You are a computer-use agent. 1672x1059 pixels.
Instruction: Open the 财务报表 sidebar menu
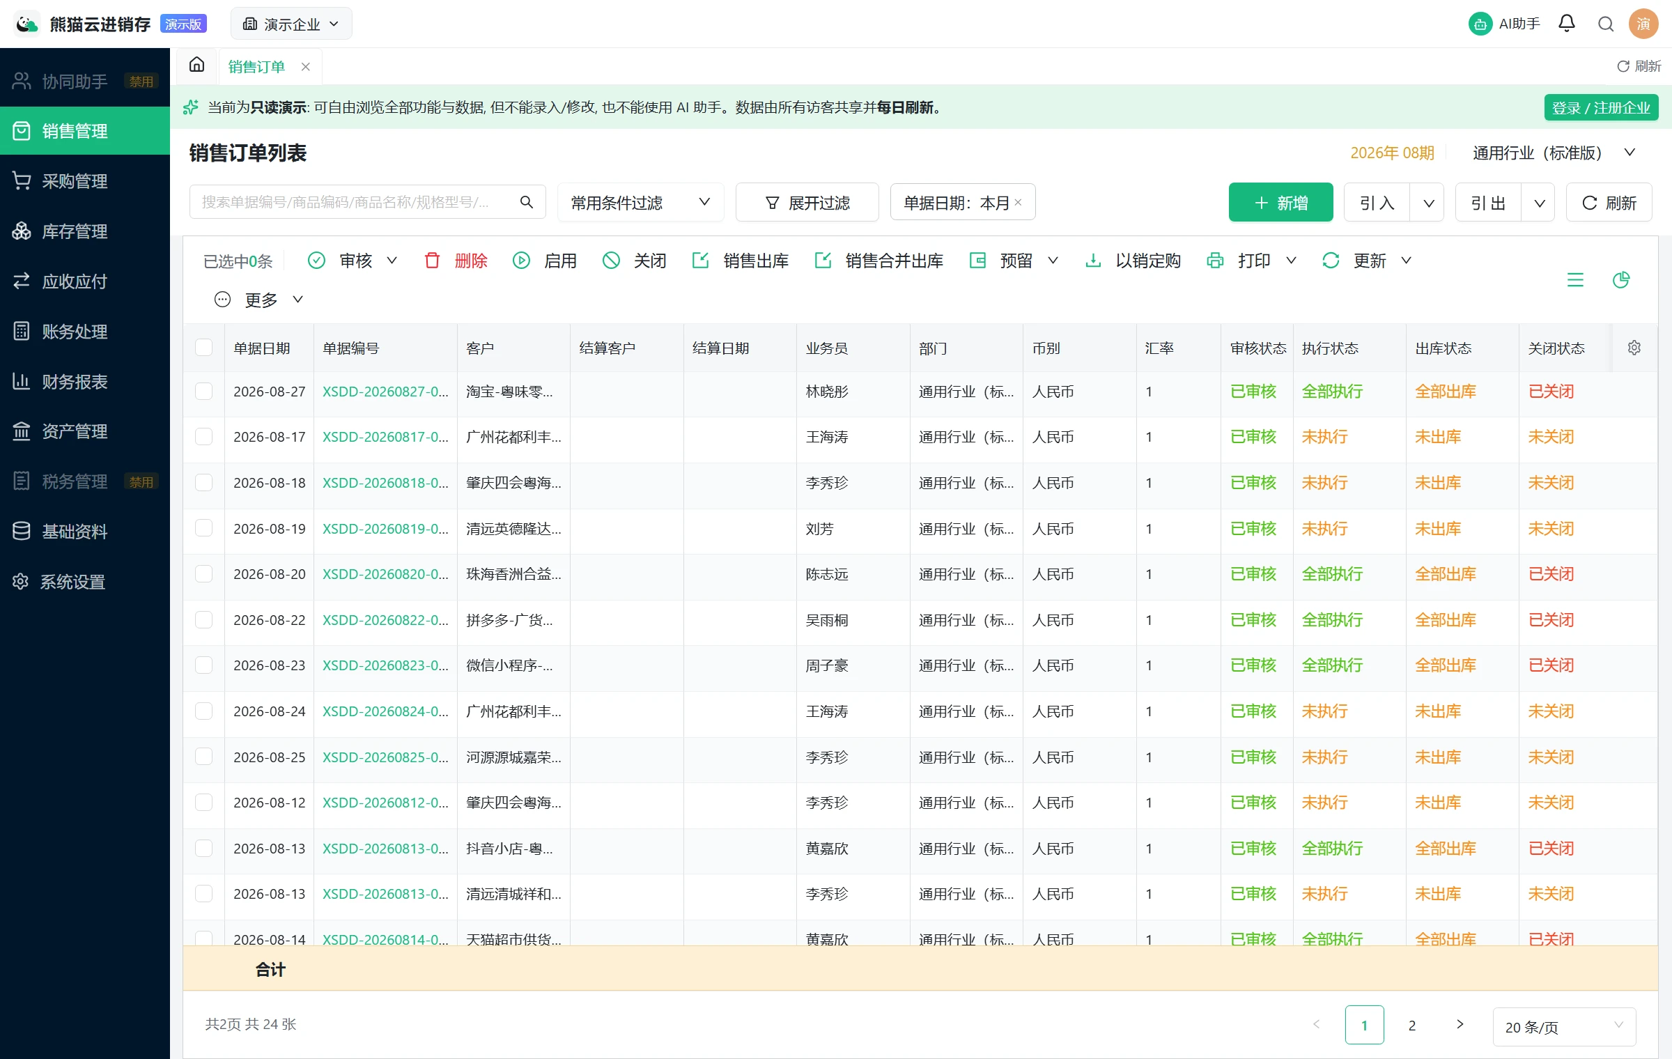coord(85,382)
